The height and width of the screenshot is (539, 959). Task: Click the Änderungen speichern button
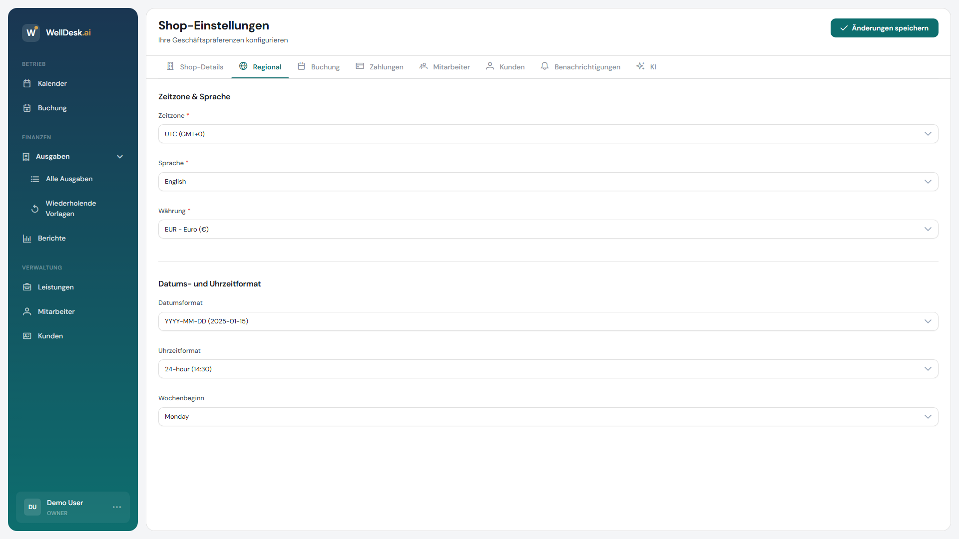tap(884, 28)
